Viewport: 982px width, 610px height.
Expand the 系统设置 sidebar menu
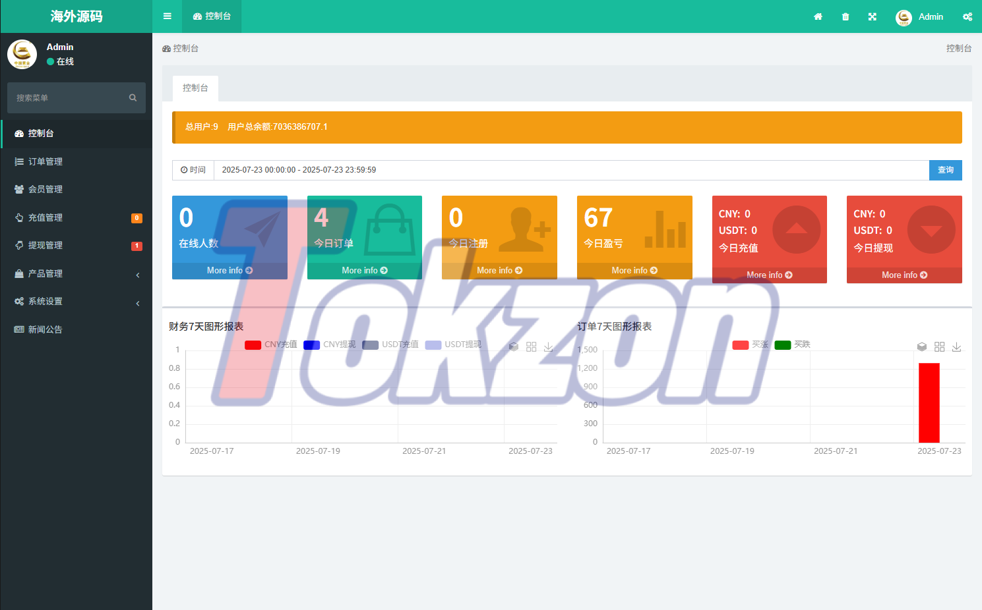click(77, 301)
